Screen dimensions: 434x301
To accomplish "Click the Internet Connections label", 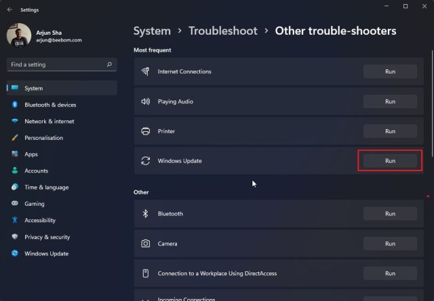I will click(184, 71).
